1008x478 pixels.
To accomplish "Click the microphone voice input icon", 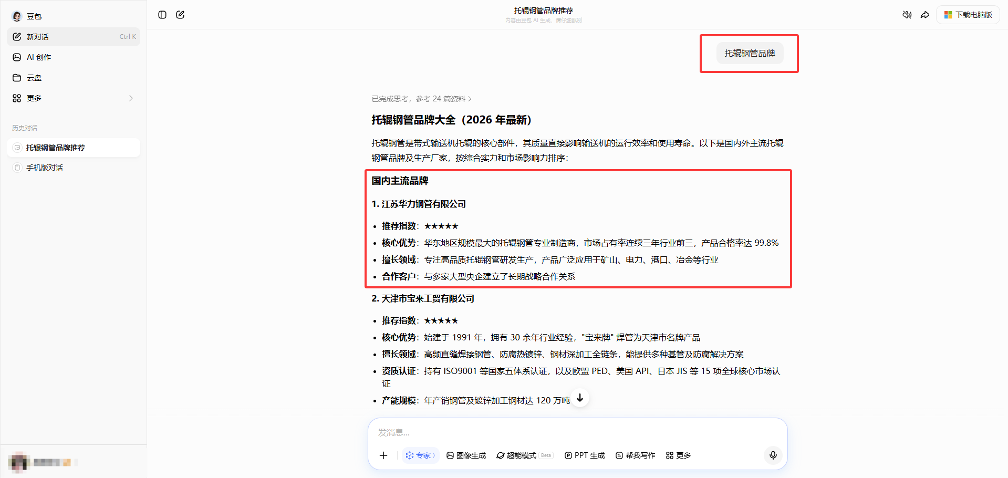I will pos(773,455).
